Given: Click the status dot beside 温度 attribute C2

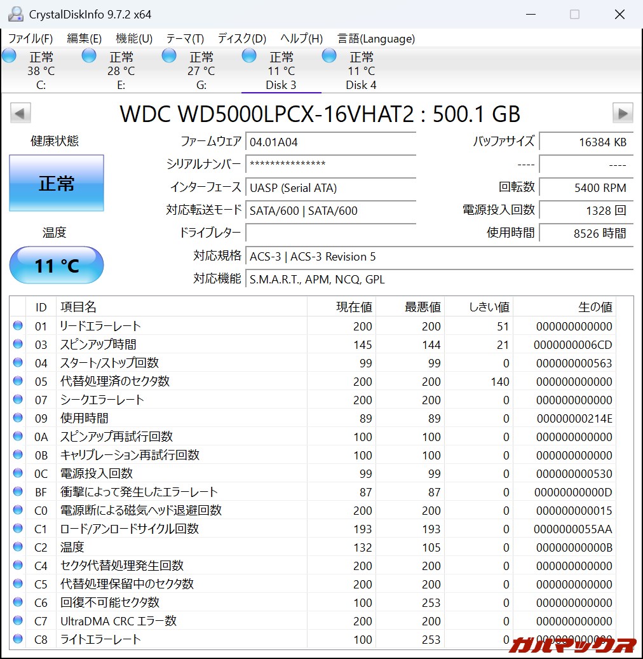Looking at the screenshot, I should point(20,547).
